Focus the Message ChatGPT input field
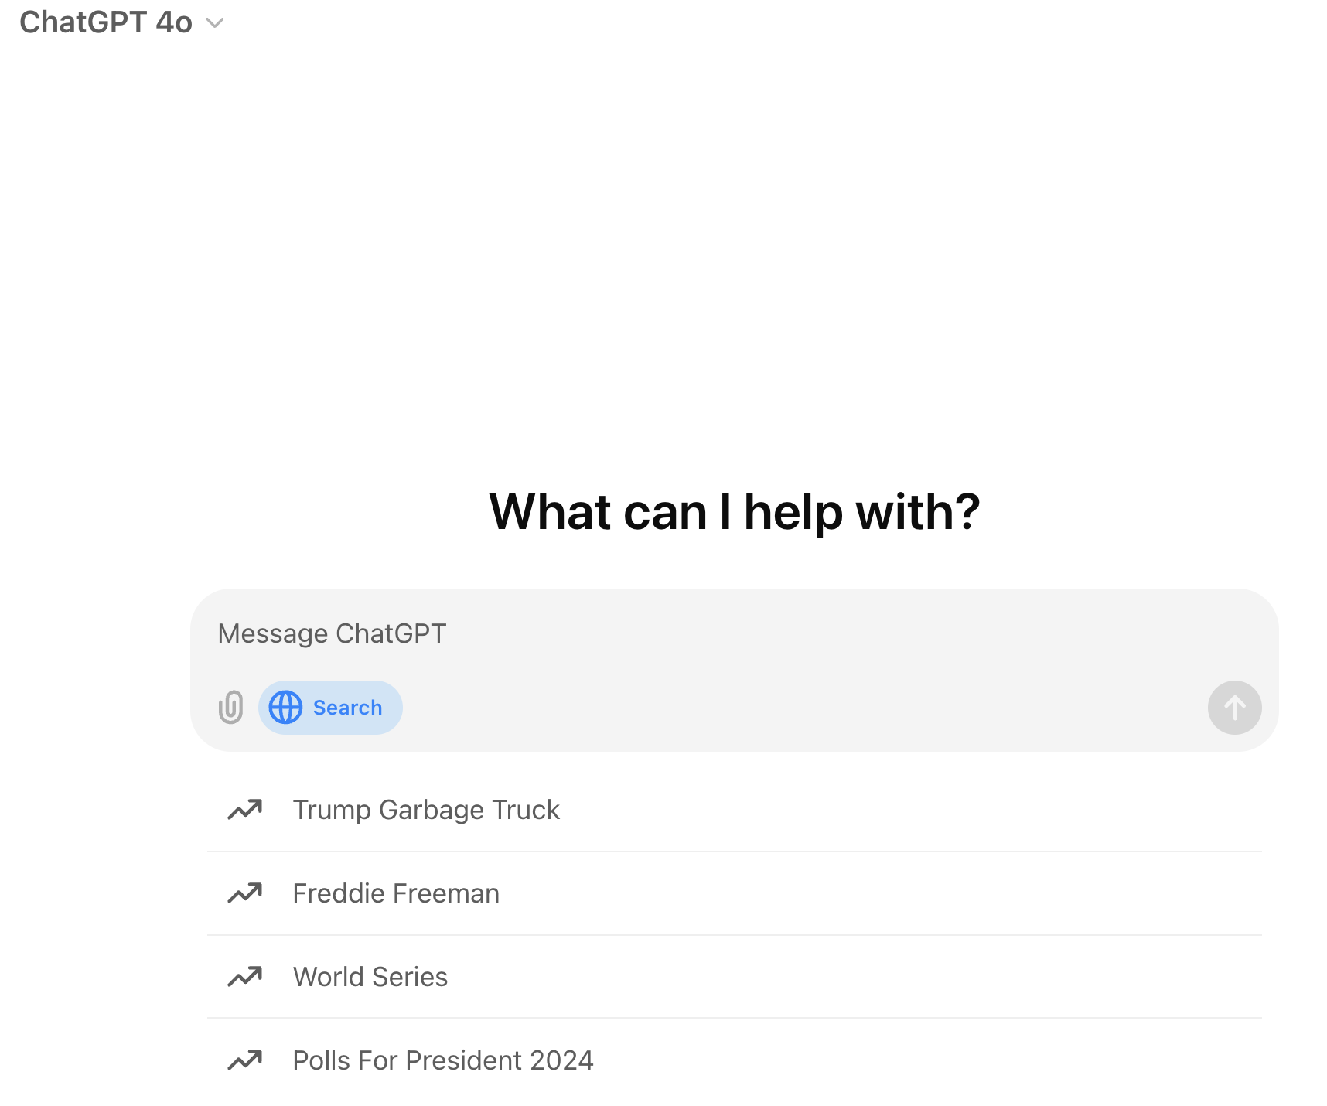The image size is (1327, 1106). click(x=734, y=633)
